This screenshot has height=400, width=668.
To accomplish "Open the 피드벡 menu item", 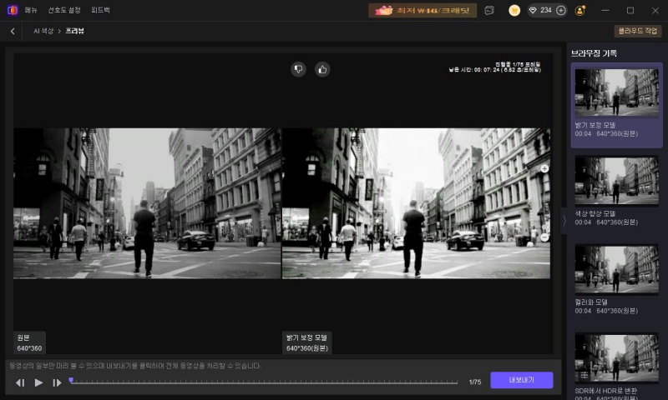I will (x=100, y=10).
